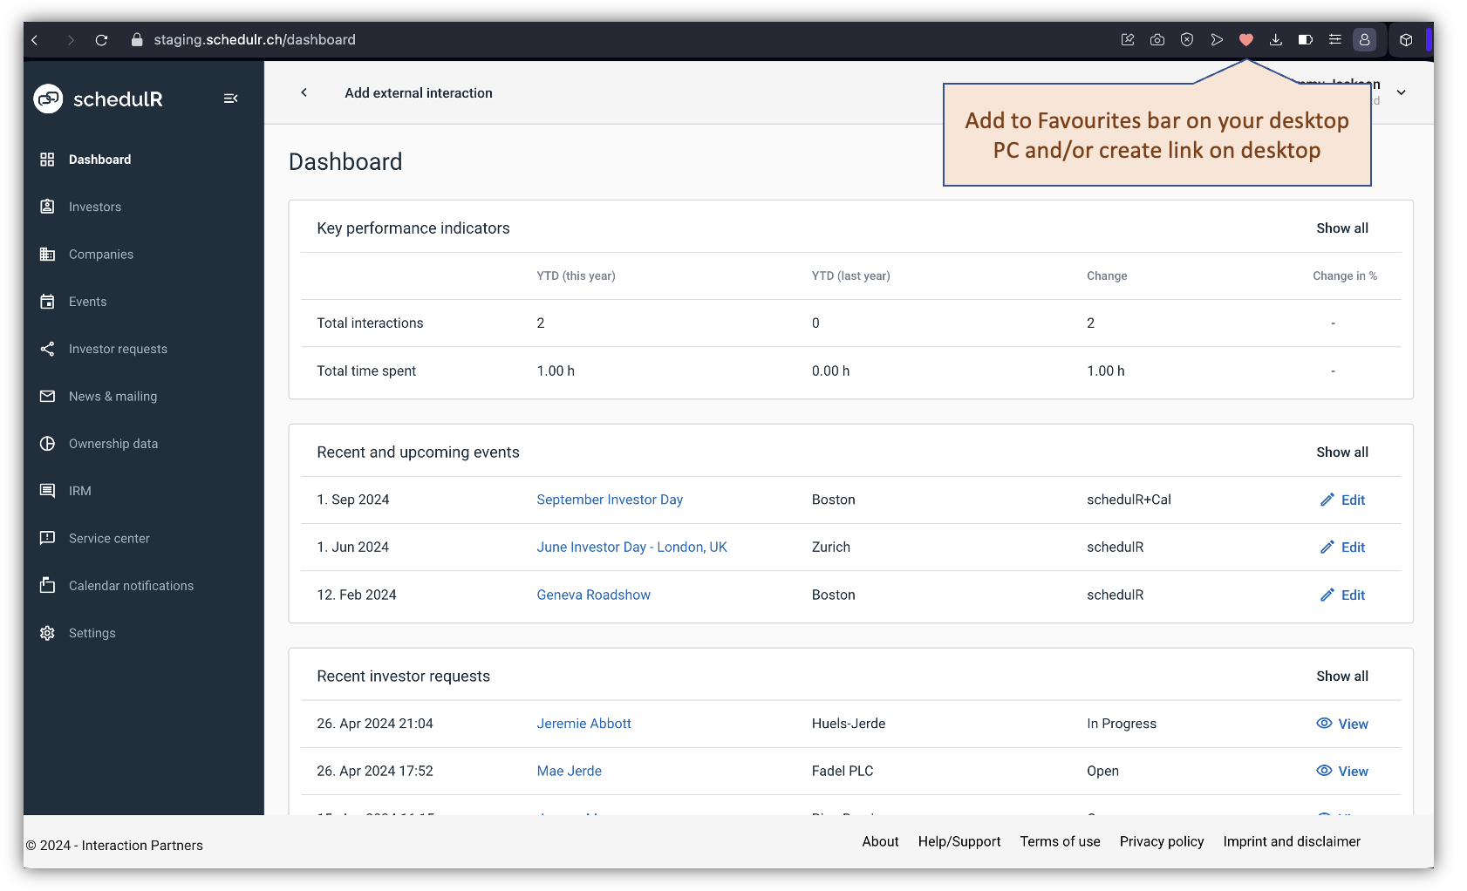Screen dimensions: 1467x891
Task: Select Dashboard in the sidebar
Action: 99,159
